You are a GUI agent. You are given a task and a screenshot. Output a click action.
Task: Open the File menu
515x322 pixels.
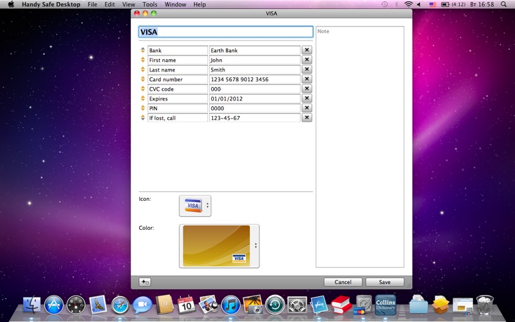pyautogui.click(x=92, y=5)
